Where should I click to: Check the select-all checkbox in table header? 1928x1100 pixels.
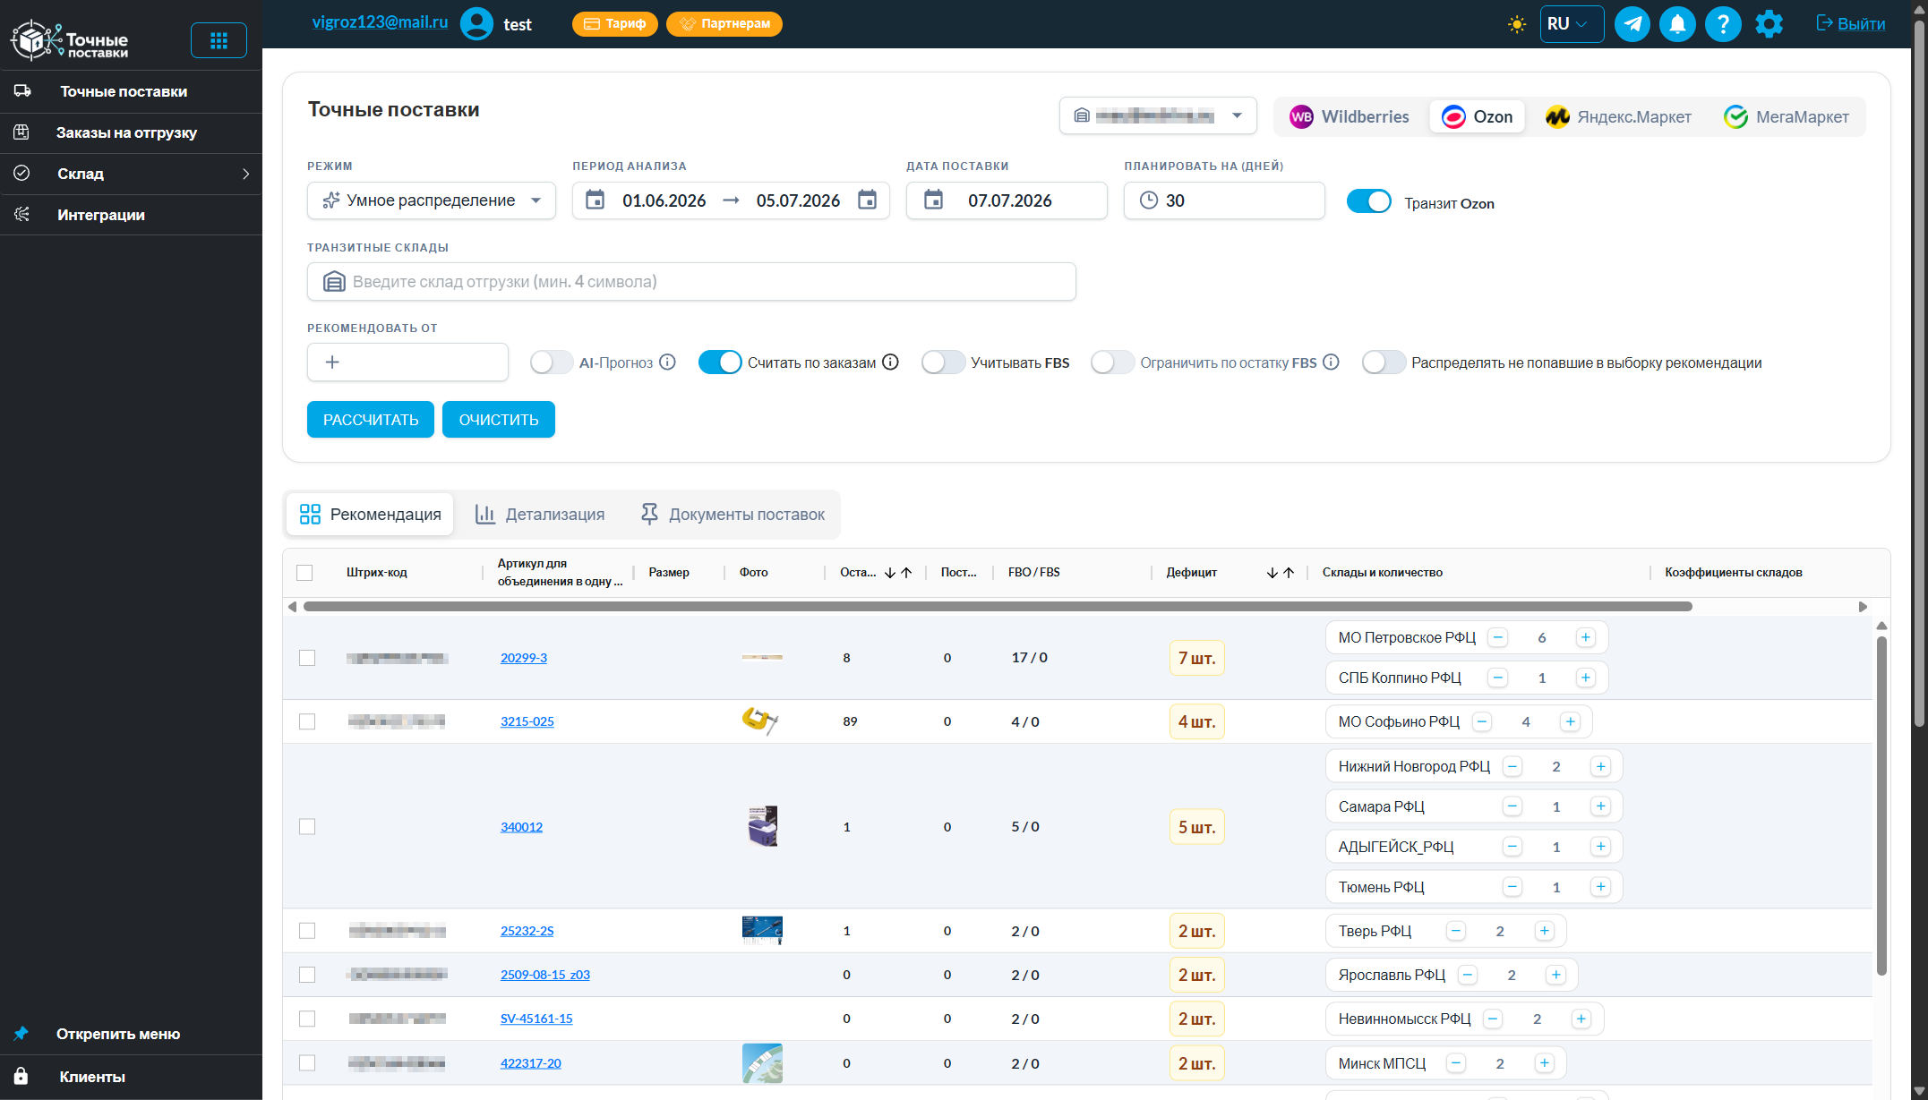[304, 573]
